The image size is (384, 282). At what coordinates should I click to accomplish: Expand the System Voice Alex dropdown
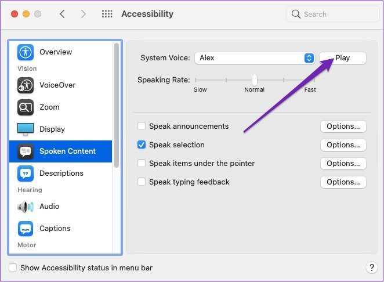tap(255, 58)
